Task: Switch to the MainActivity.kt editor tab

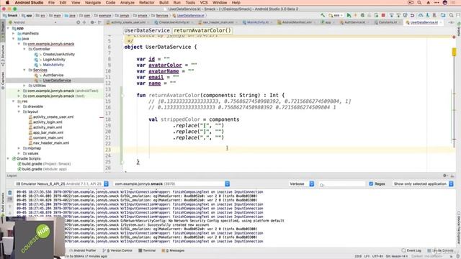Action: 258,22
